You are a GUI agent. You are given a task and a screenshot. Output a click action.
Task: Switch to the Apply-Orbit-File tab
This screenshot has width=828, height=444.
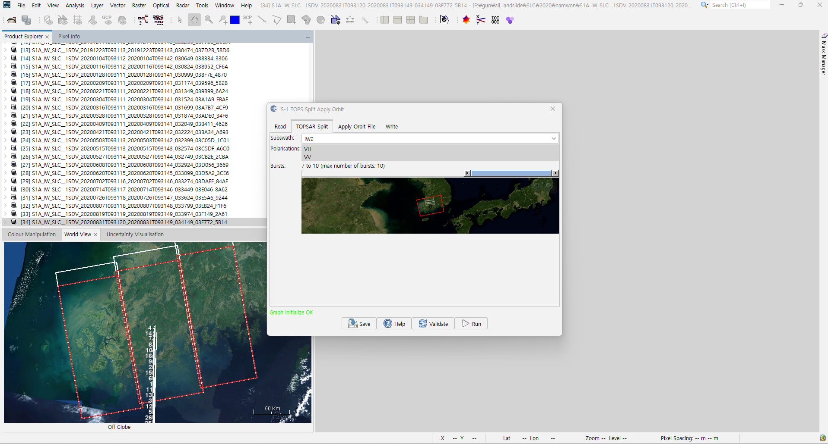point(356,127)
